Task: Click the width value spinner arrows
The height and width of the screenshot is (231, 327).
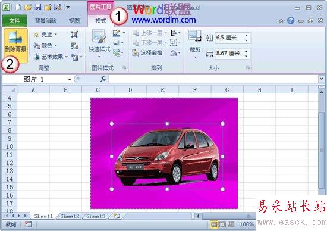Action: [246, 54]
